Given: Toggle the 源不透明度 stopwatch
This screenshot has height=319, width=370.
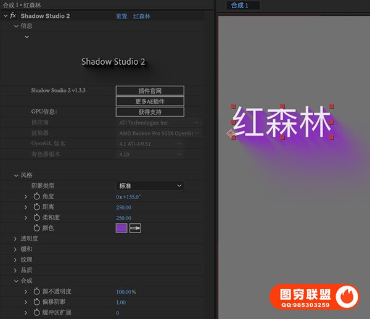Looking at the screenshot, I should click(36, 291).
